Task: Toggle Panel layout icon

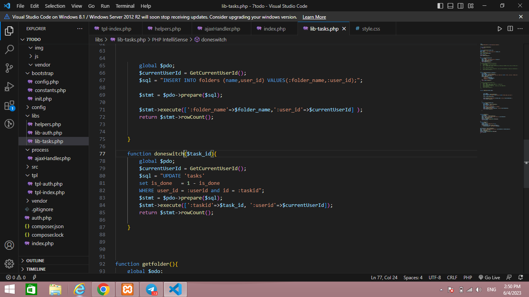Action: 450,6
